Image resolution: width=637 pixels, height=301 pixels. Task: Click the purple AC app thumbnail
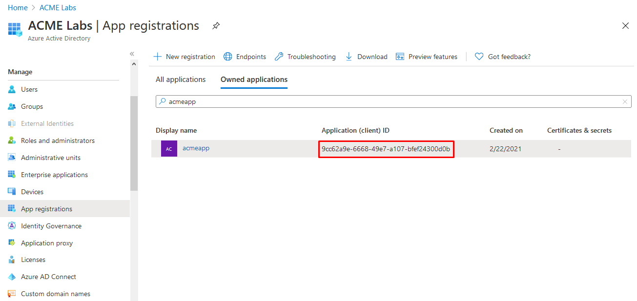click(x=169, y=149)
